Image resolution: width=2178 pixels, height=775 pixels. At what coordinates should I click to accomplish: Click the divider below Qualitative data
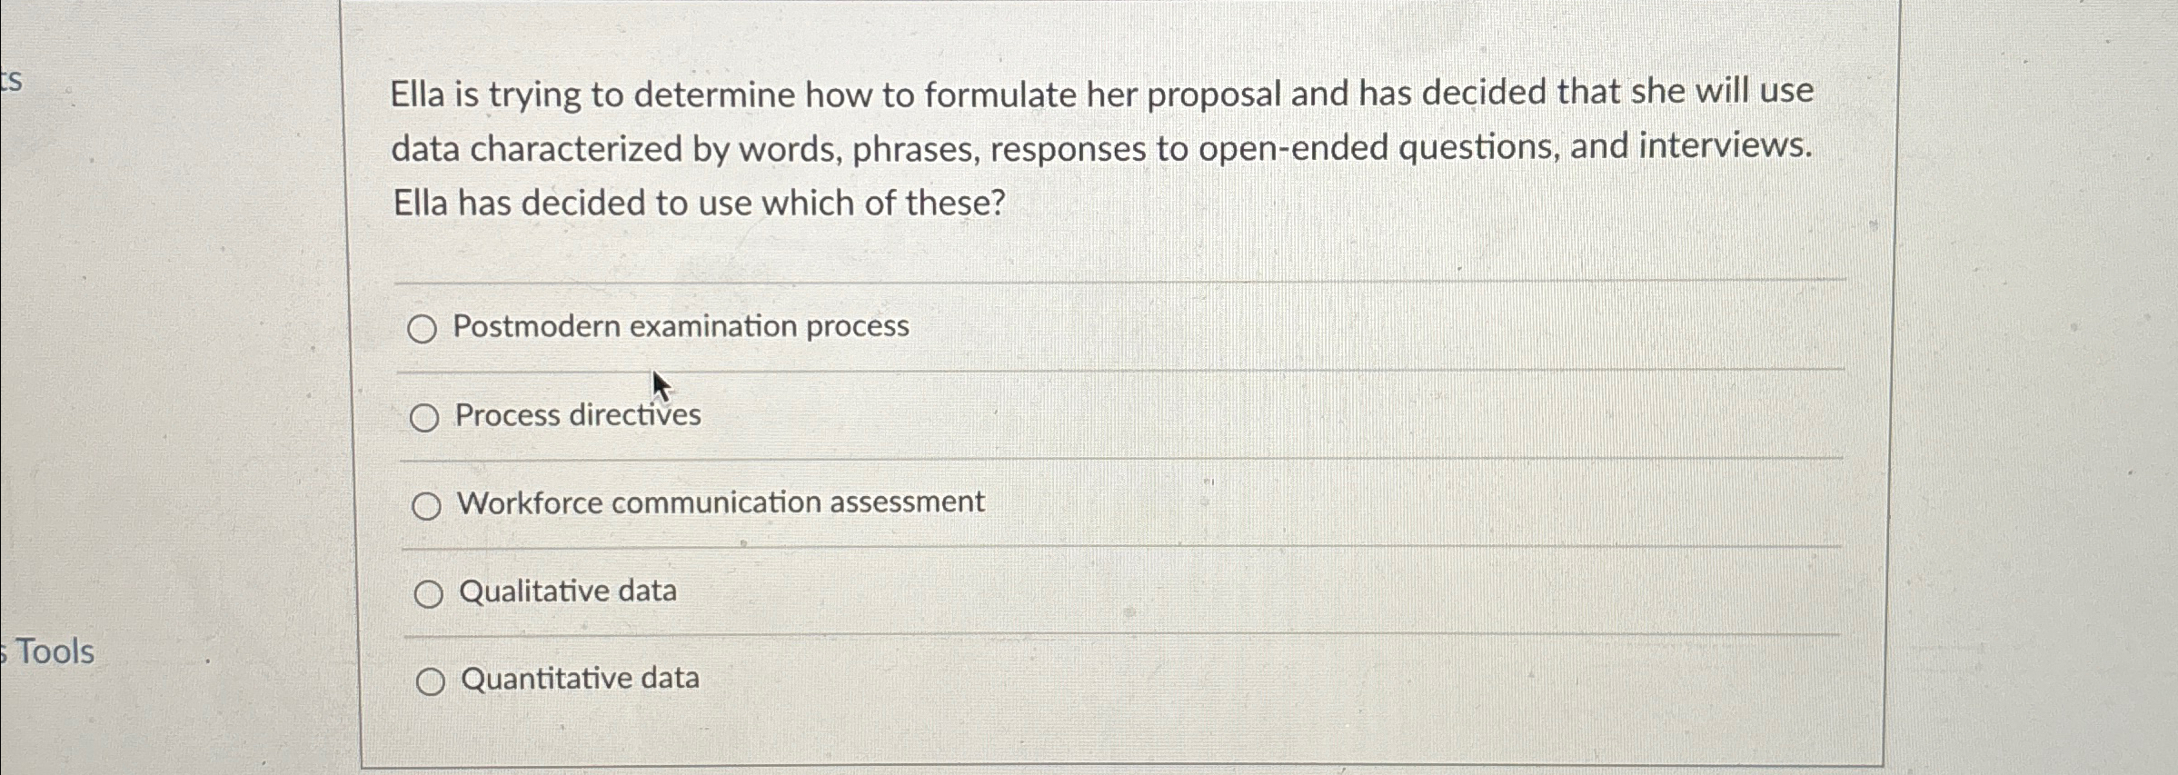(x=1090, y=635)
